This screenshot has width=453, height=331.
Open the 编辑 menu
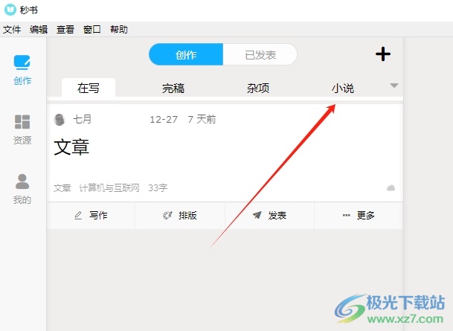tap(39, 30)
